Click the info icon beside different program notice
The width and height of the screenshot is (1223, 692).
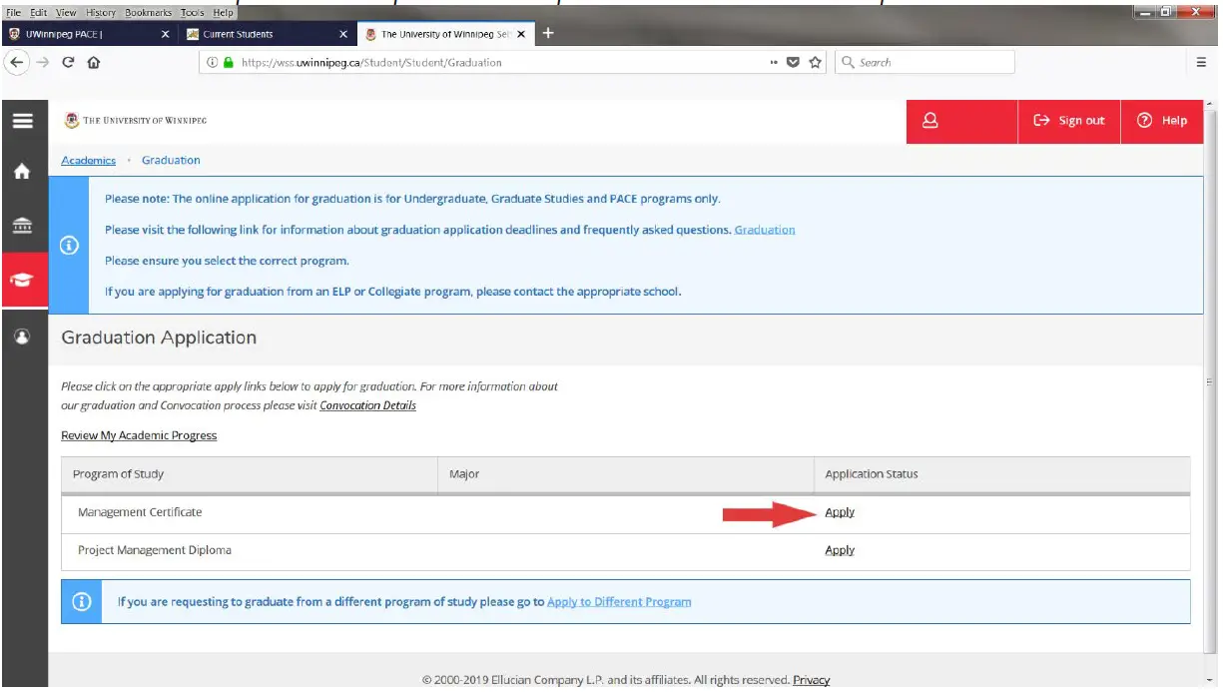pos(82,602)
